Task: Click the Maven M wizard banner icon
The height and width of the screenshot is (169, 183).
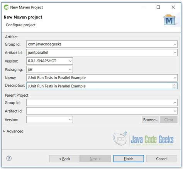Action: point(169,20)
